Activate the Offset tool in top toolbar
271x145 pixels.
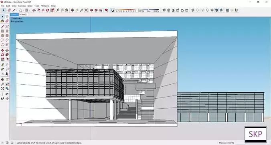click(38, 10)
